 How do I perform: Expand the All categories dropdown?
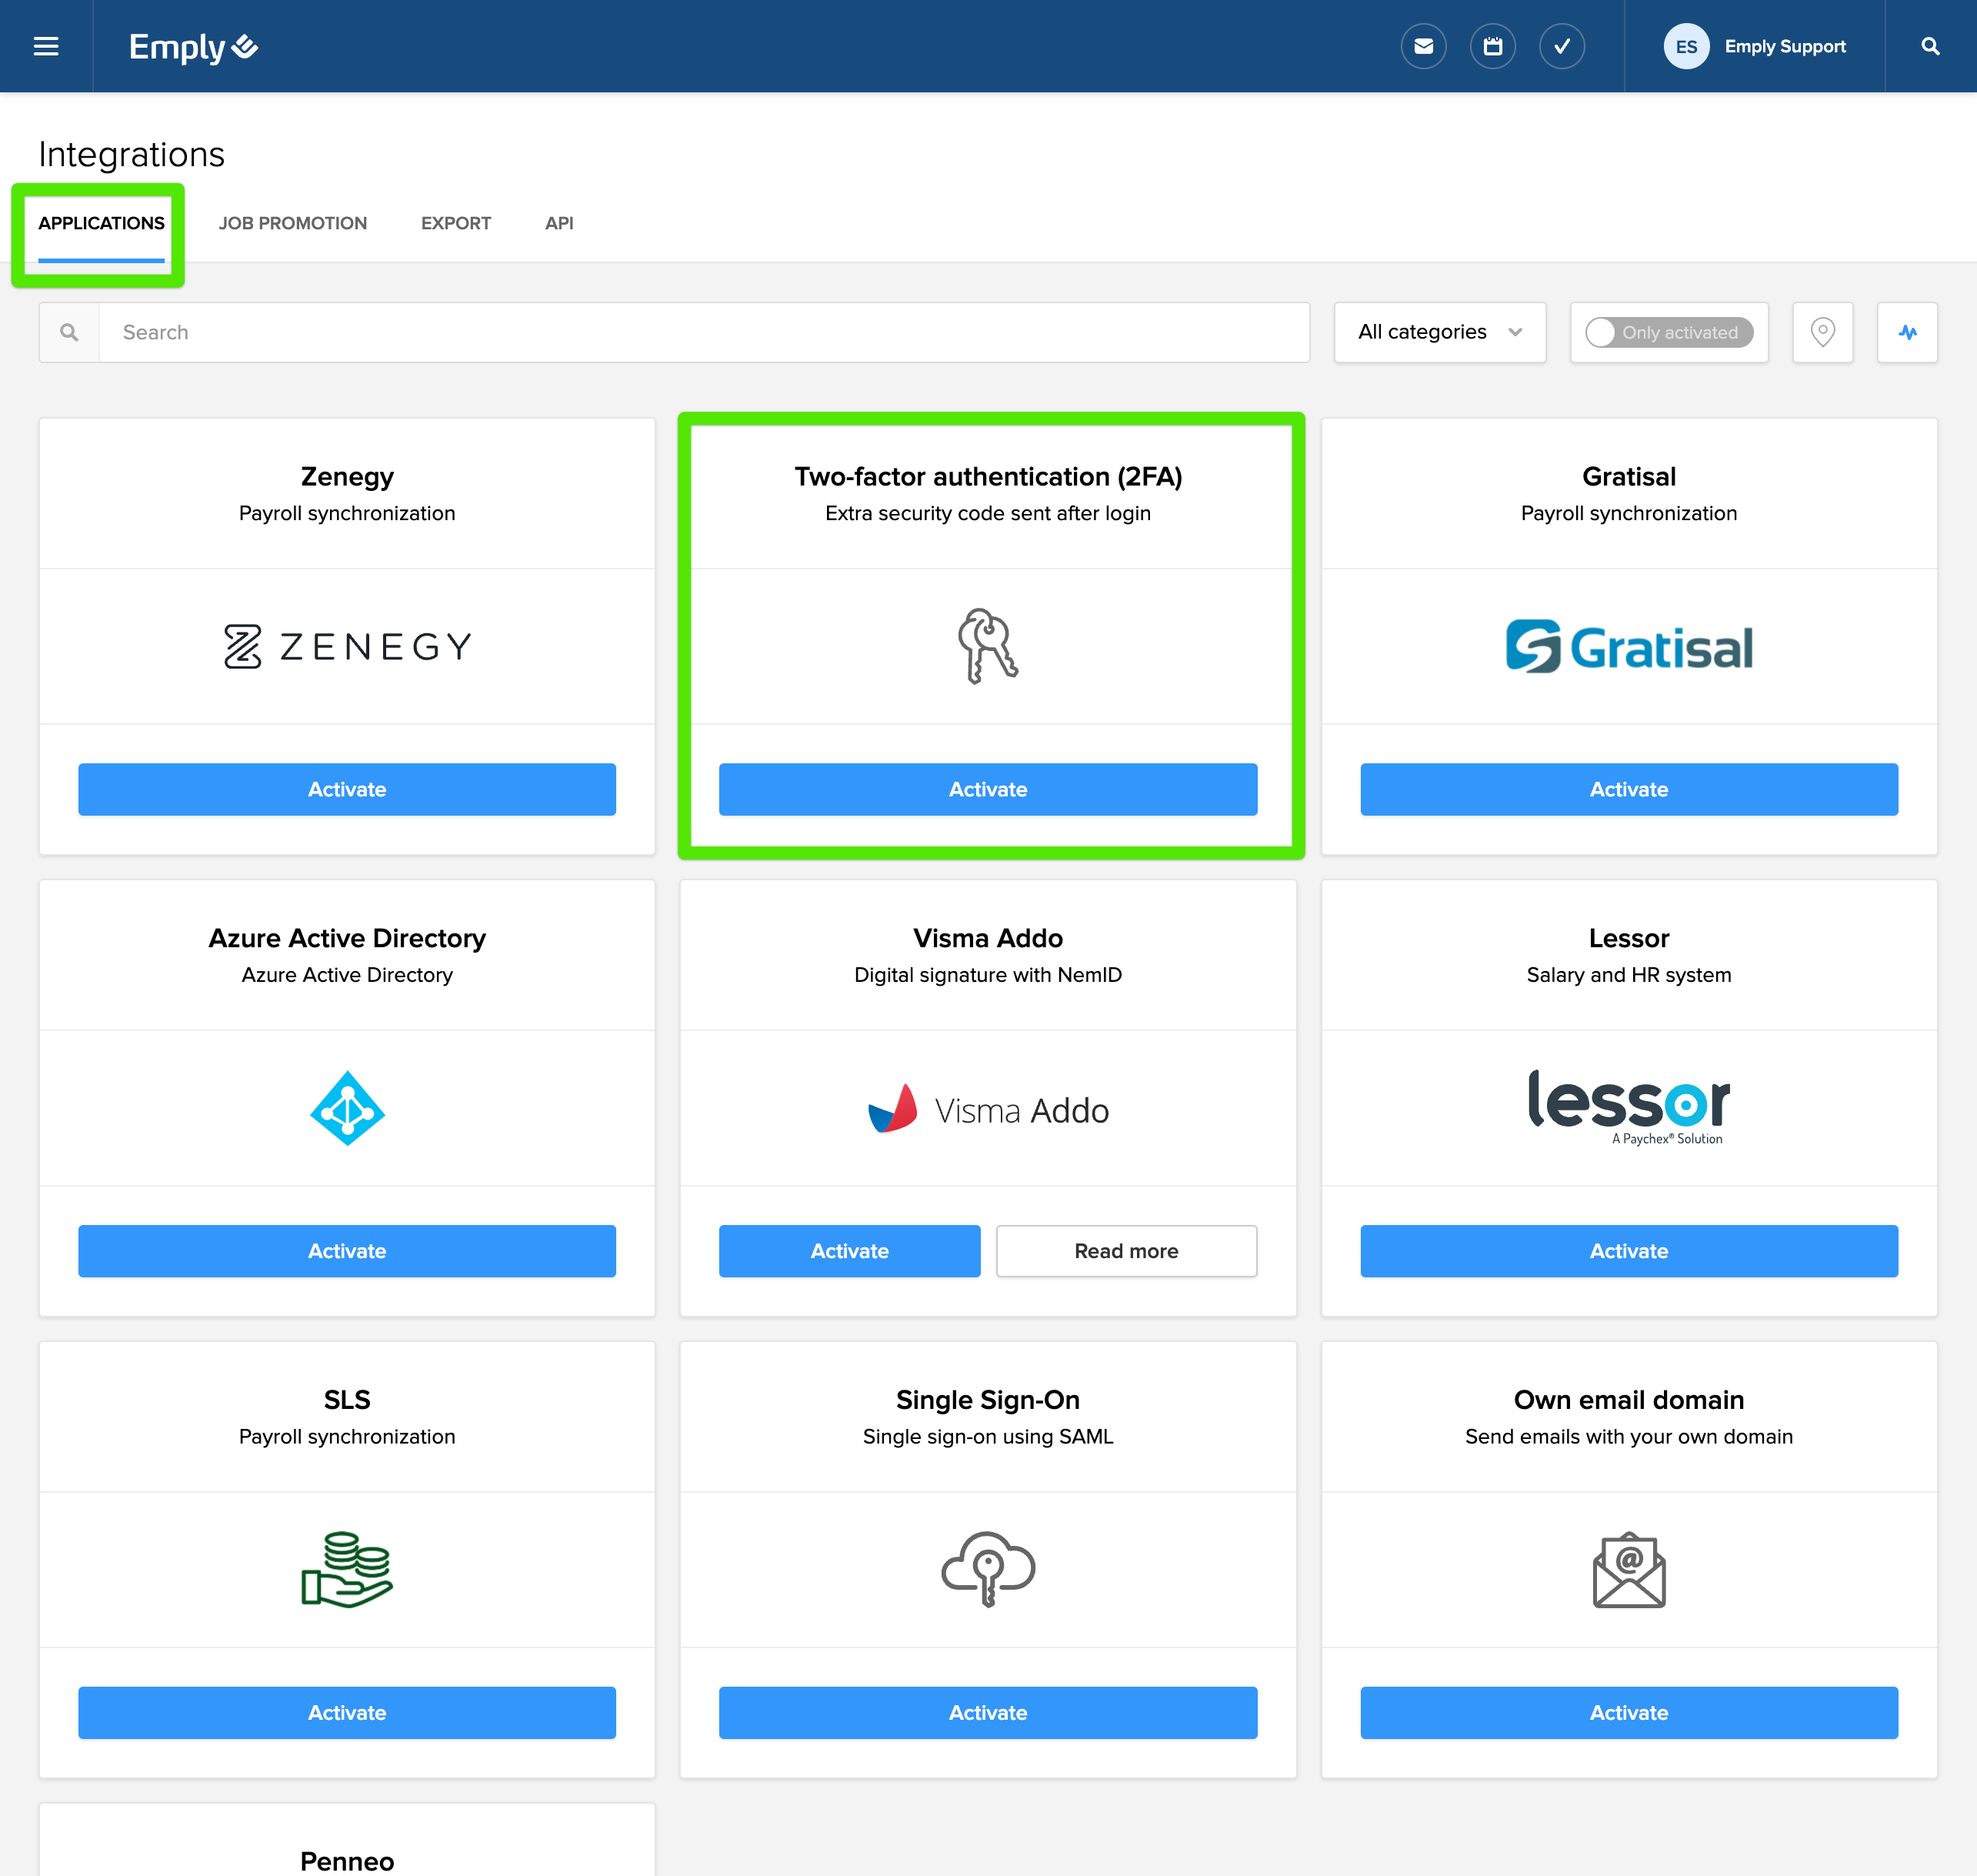1439,332
